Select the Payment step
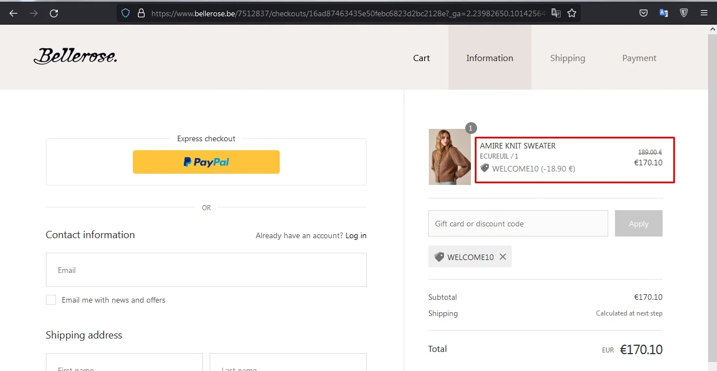Viewport: 717px width, 371px height. pyautogui.click(x=639, y=58)
